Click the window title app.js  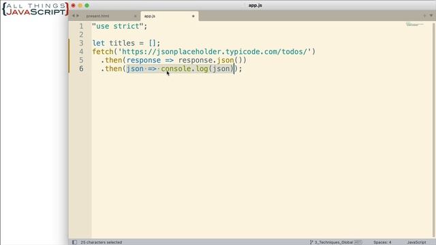pos(255,5)
